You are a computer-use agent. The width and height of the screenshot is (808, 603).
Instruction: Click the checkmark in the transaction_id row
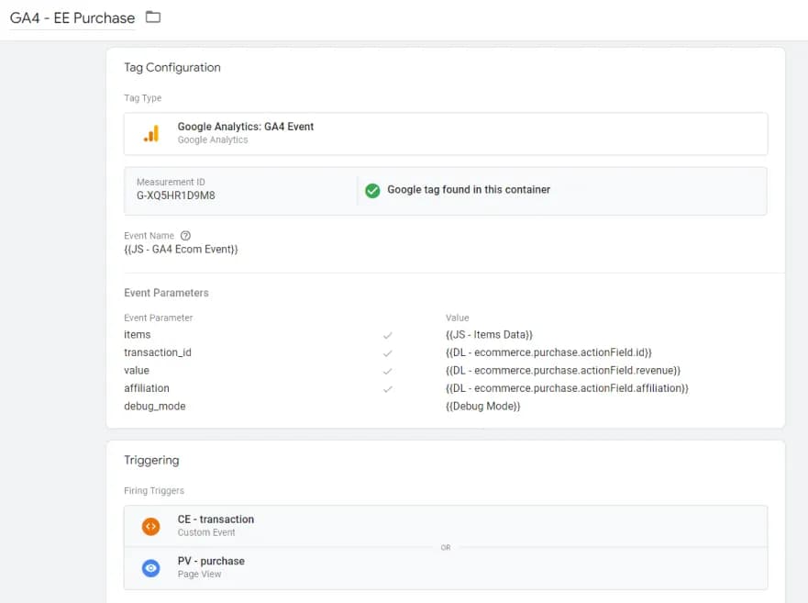coord(387,352)
